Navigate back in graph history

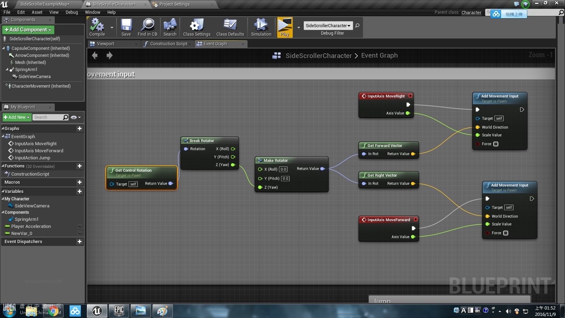click(x=95, y=55)
